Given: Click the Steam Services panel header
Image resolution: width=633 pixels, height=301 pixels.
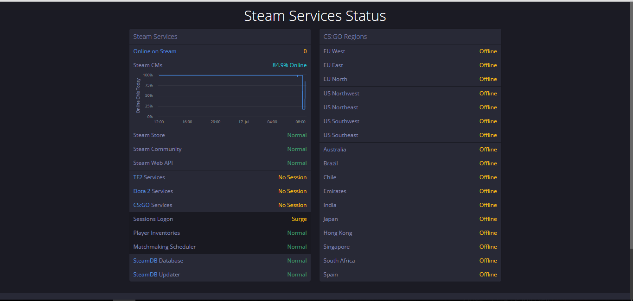Looking at the screenshot, I should [x=220, y=37].
